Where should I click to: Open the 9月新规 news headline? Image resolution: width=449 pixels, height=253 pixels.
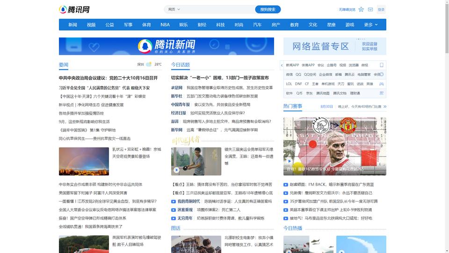click(x=84, y=122)
